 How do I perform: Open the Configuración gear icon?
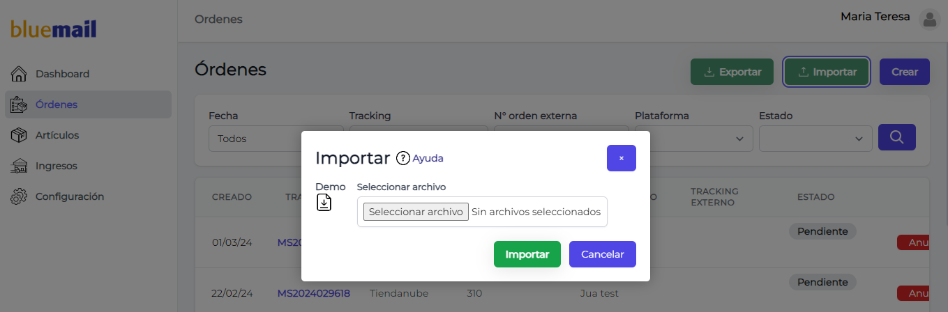(20, 196)
